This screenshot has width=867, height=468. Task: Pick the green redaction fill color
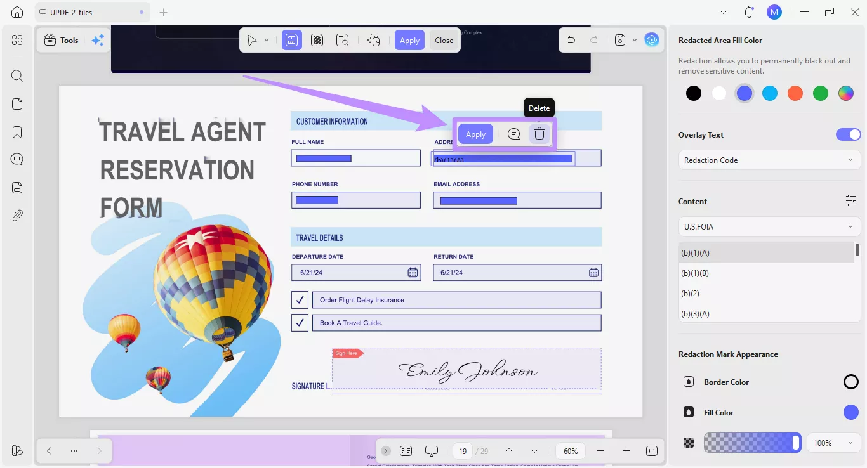pyautogui.click(x=821, y=93)
